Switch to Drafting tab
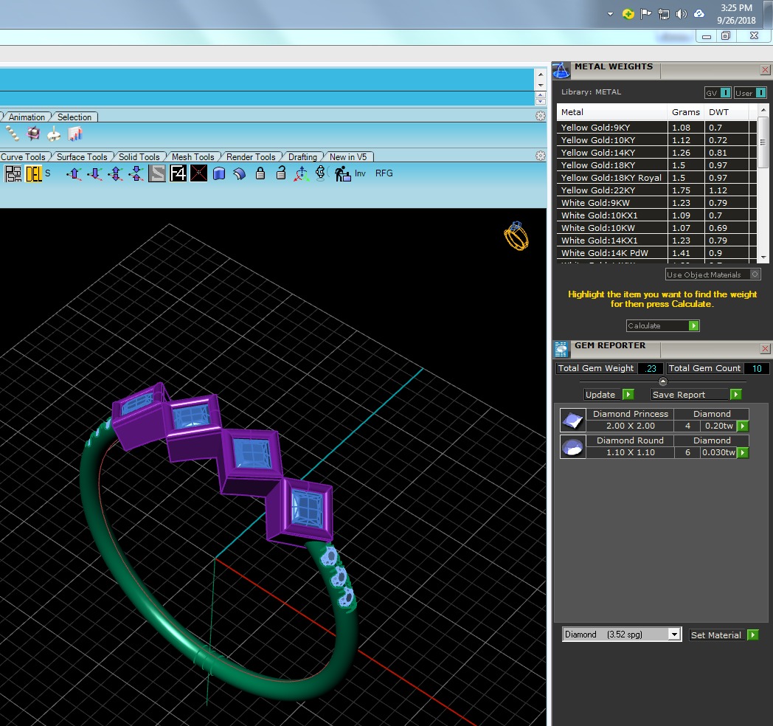Viewport: 773px width, 726px height. pyautogui.click(x=302, y=157)
